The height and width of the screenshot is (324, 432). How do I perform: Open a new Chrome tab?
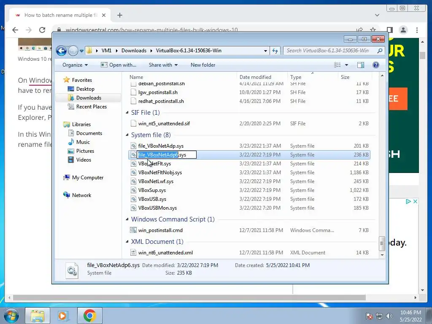119,15
